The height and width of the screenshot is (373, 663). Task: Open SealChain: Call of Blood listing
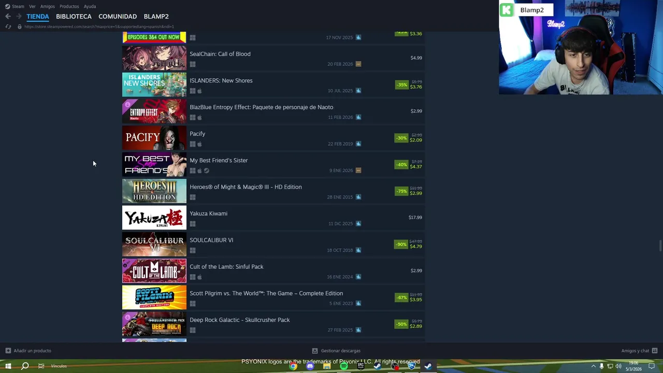point(273,58)
